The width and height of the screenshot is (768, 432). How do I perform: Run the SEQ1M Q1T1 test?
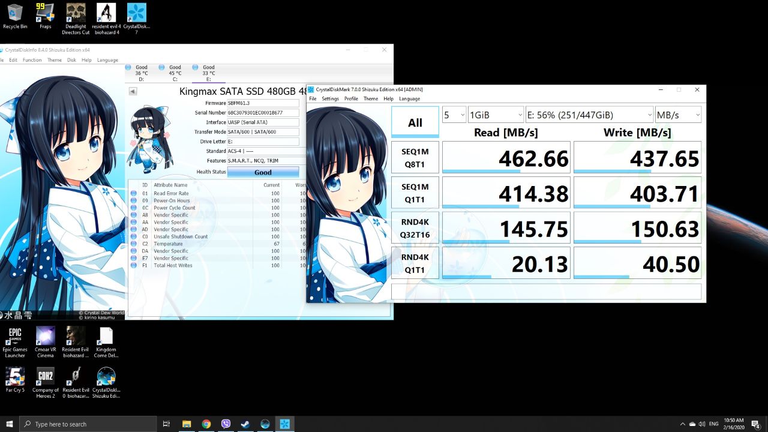coord(415,192)
